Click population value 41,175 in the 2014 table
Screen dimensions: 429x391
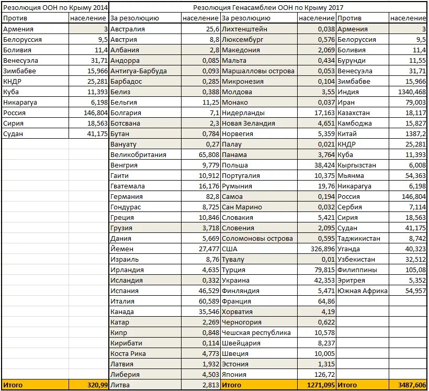click(88, 133)
